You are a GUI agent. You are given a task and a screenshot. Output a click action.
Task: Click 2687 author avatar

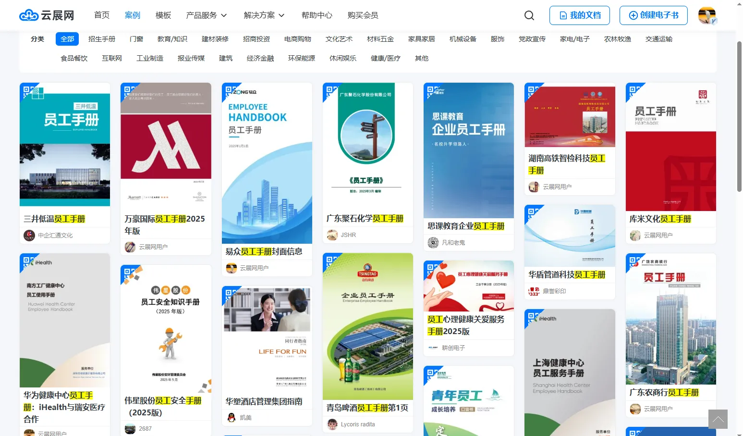130,429
